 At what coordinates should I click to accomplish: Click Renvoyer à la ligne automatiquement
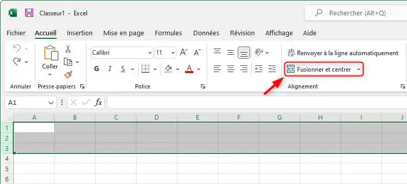[x=343, y=53]
